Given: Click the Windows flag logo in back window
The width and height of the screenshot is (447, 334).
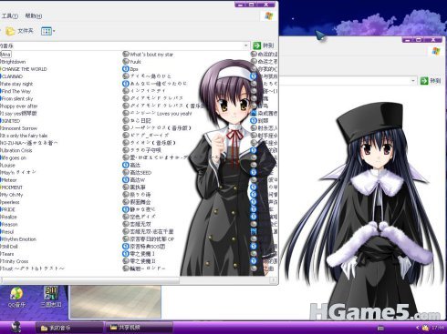Looking at the screenshot, I should click(x=436, y=51).
